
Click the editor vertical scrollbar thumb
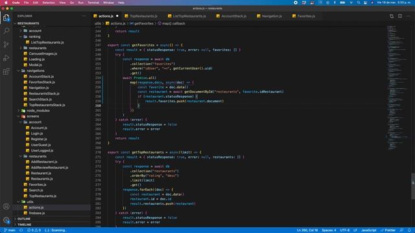tap(413, 186)
